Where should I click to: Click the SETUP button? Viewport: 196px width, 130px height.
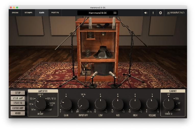(18, 93)
